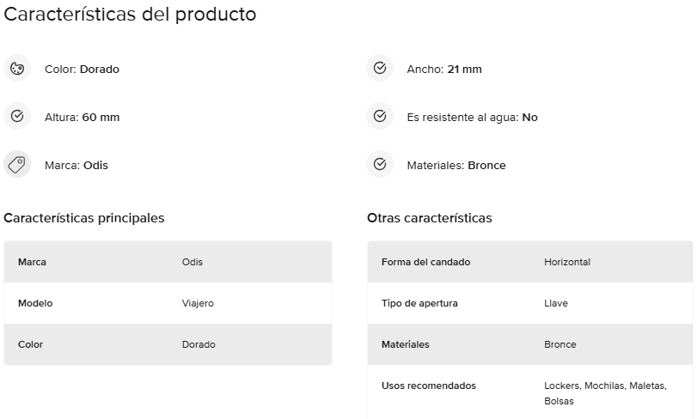697x419 pixels.
Task: Click the check icon next to Ancho
Action: [x=380, y=69]
